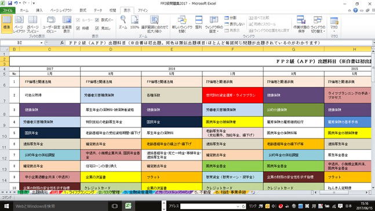Toggle the 数式バー (formula bar) checkbox

[97, 20]
